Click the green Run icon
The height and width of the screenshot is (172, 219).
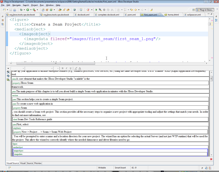click(x=28, y=10)
